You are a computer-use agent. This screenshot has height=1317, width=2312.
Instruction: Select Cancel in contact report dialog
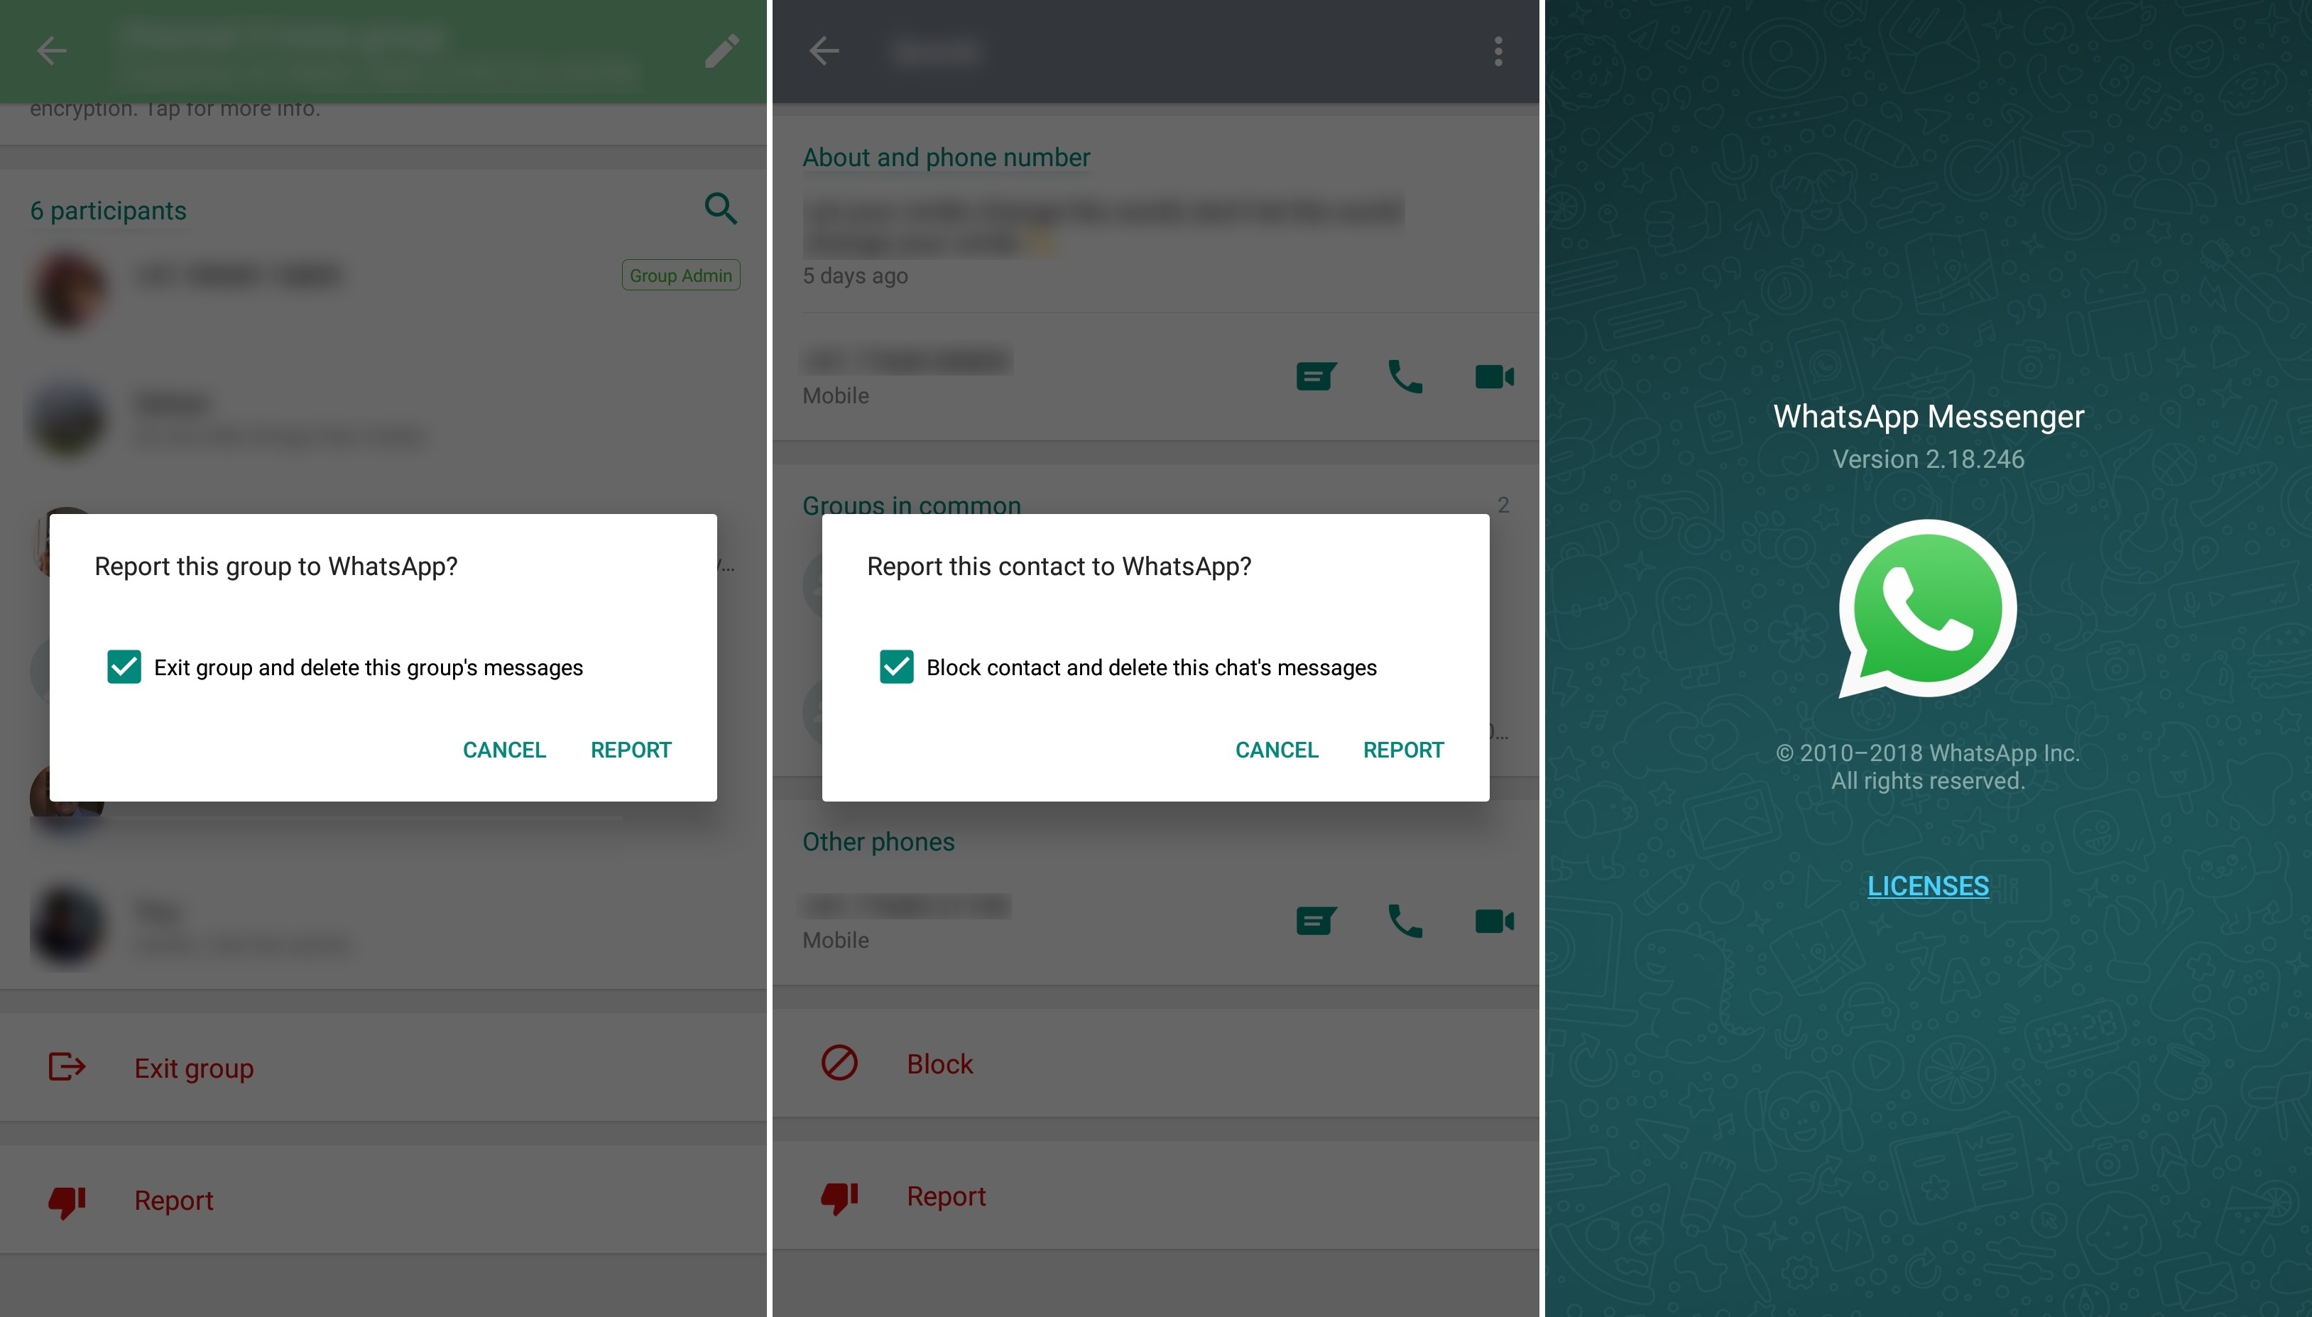click(x=1277, y=749)
